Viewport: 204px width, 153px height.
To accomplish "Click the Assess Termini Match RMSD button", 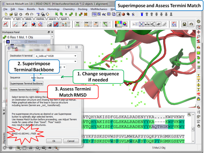I will click(25, 90).
